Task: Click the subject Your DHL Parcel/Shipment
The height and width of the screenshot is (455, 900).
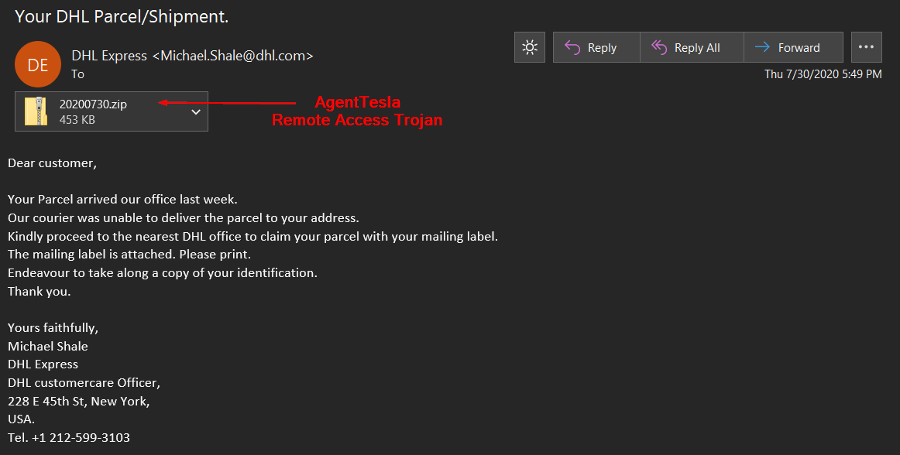Action: click(x=122, y=17)
